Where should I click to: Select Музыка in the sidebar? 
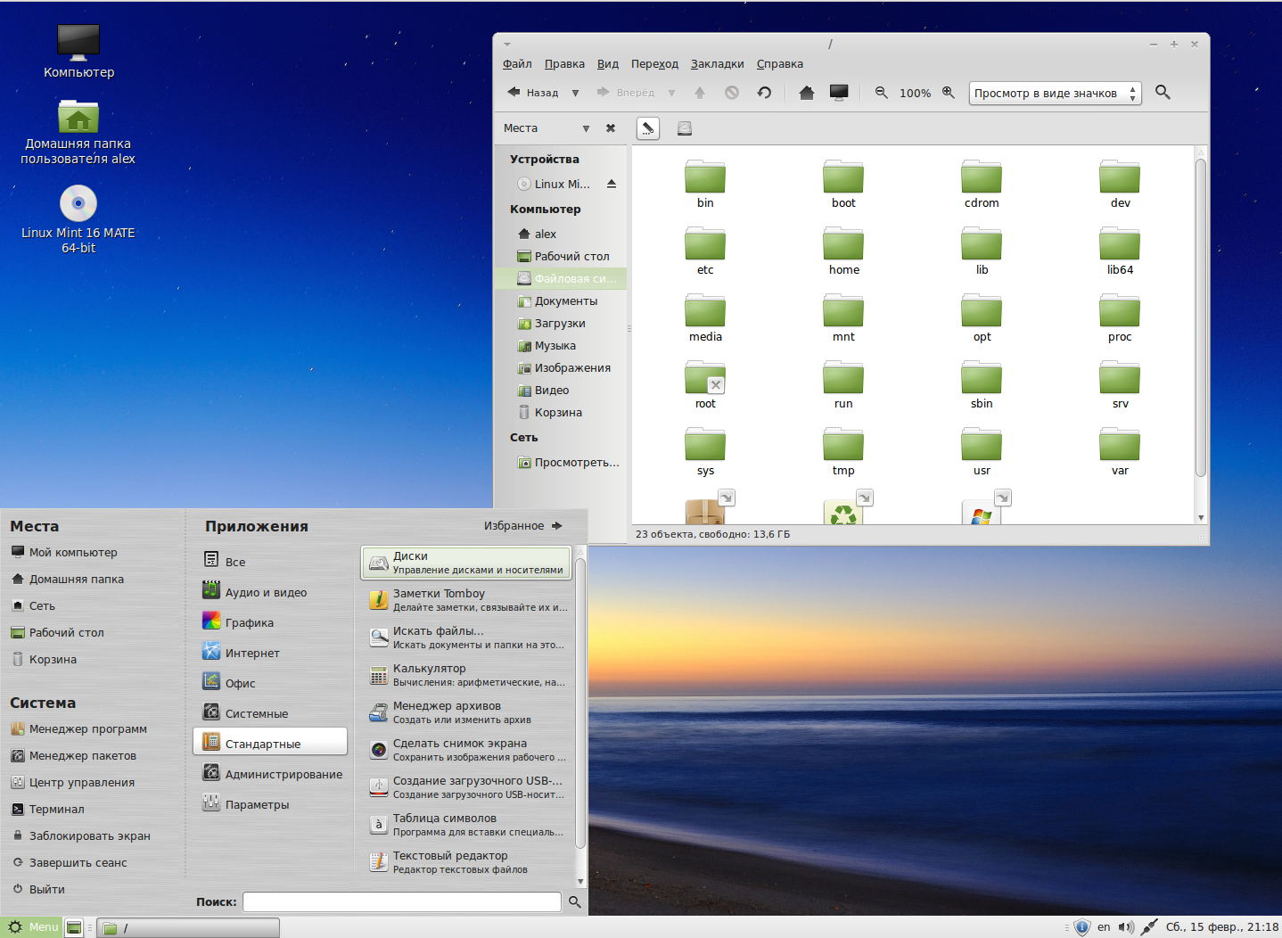[561, 346]
